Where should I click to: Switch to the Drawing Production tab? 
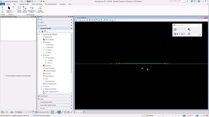point(51,4)
